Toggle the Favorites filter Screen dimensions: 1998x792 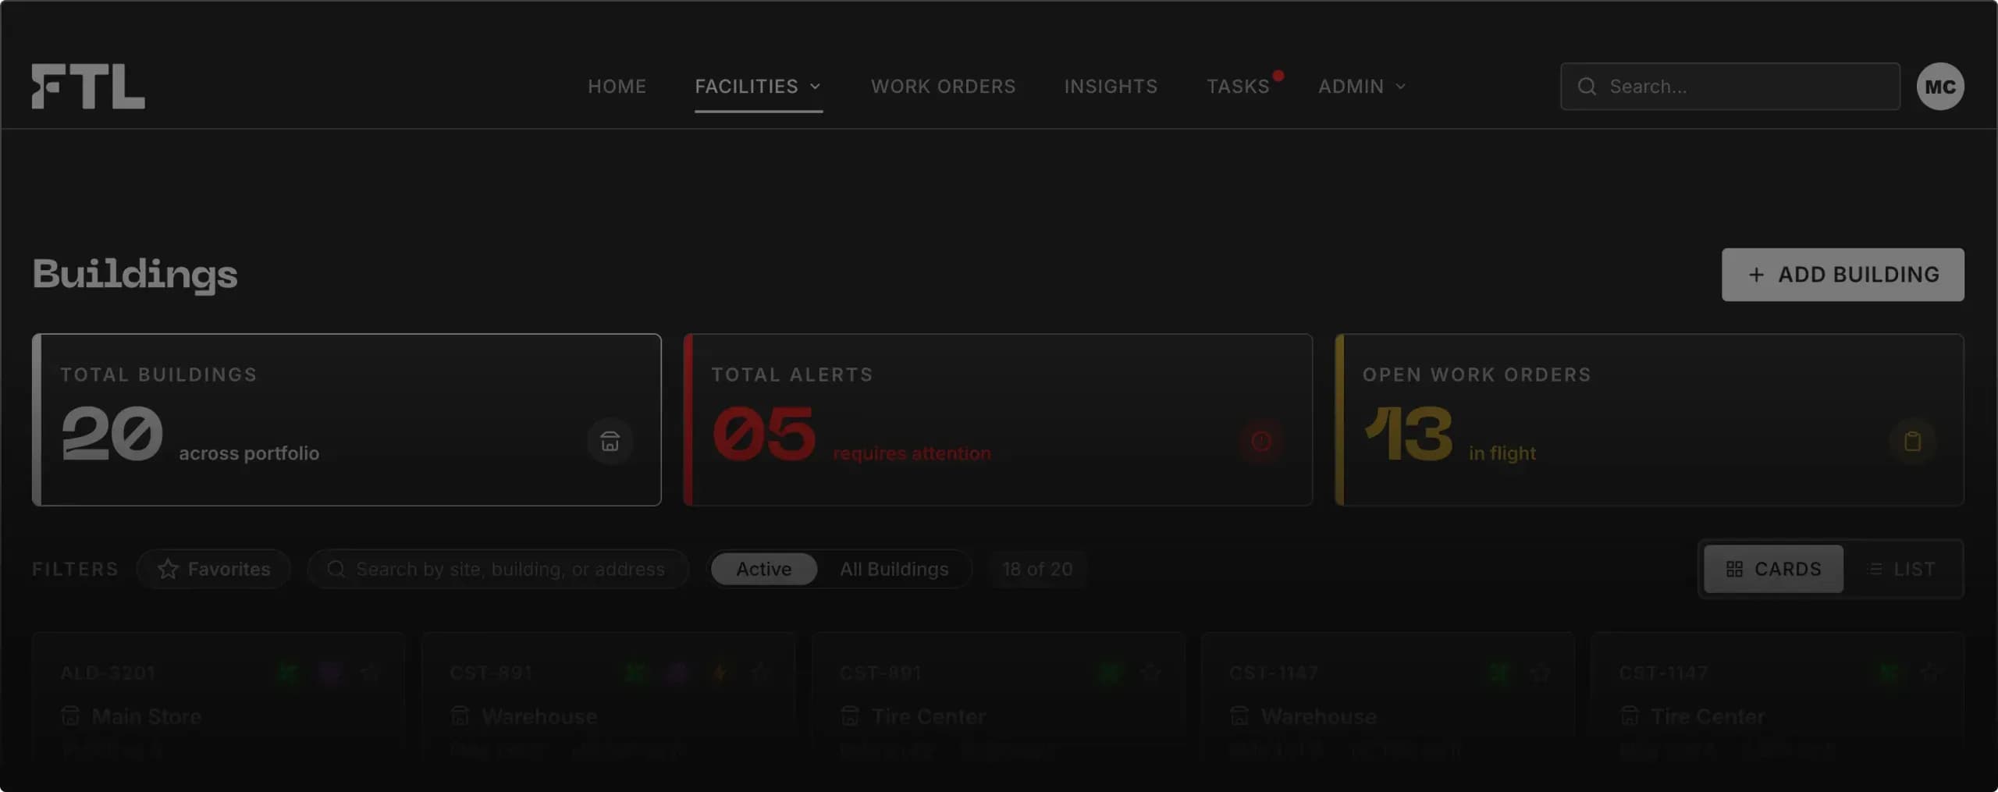pyautogui.click(x=214, y=569)
